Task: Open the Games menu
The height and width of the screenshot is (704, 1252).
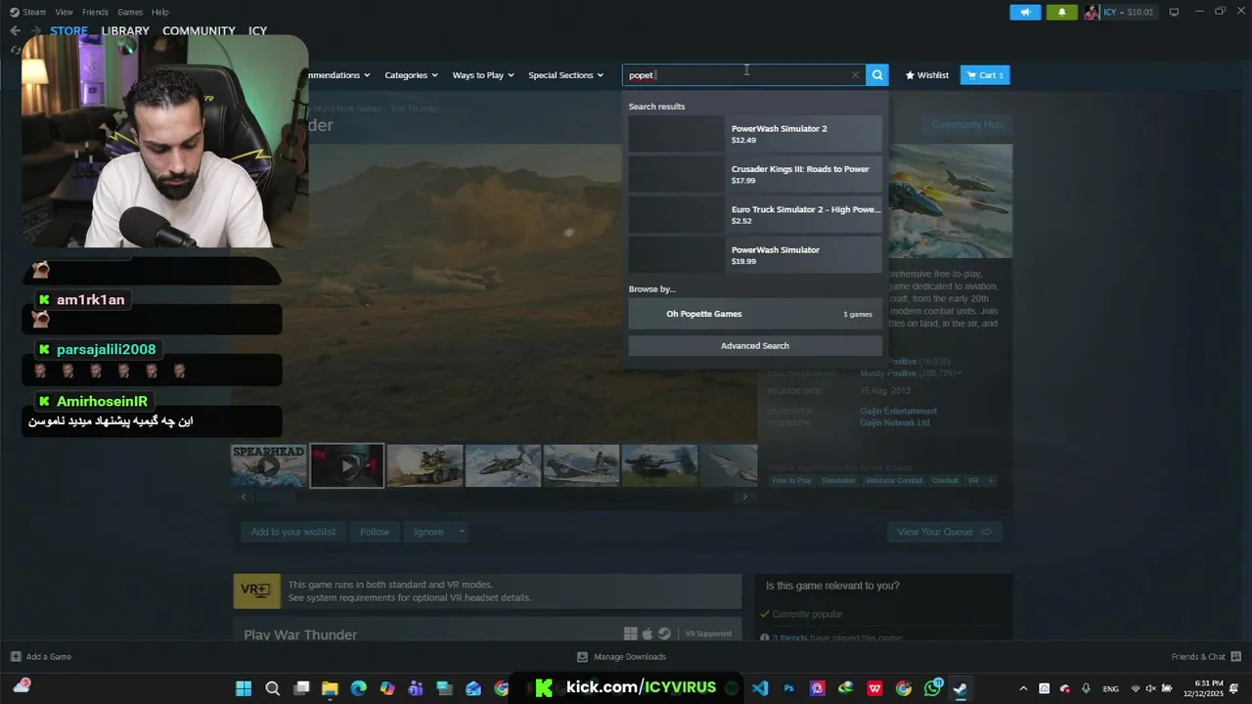Action: click(x=130, y=12)
